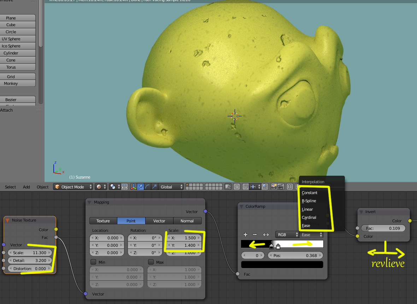Viewport: 417px width, 304px height.
Task: Collapse the Noise Texture node
Action: click(x=7, y=220)
